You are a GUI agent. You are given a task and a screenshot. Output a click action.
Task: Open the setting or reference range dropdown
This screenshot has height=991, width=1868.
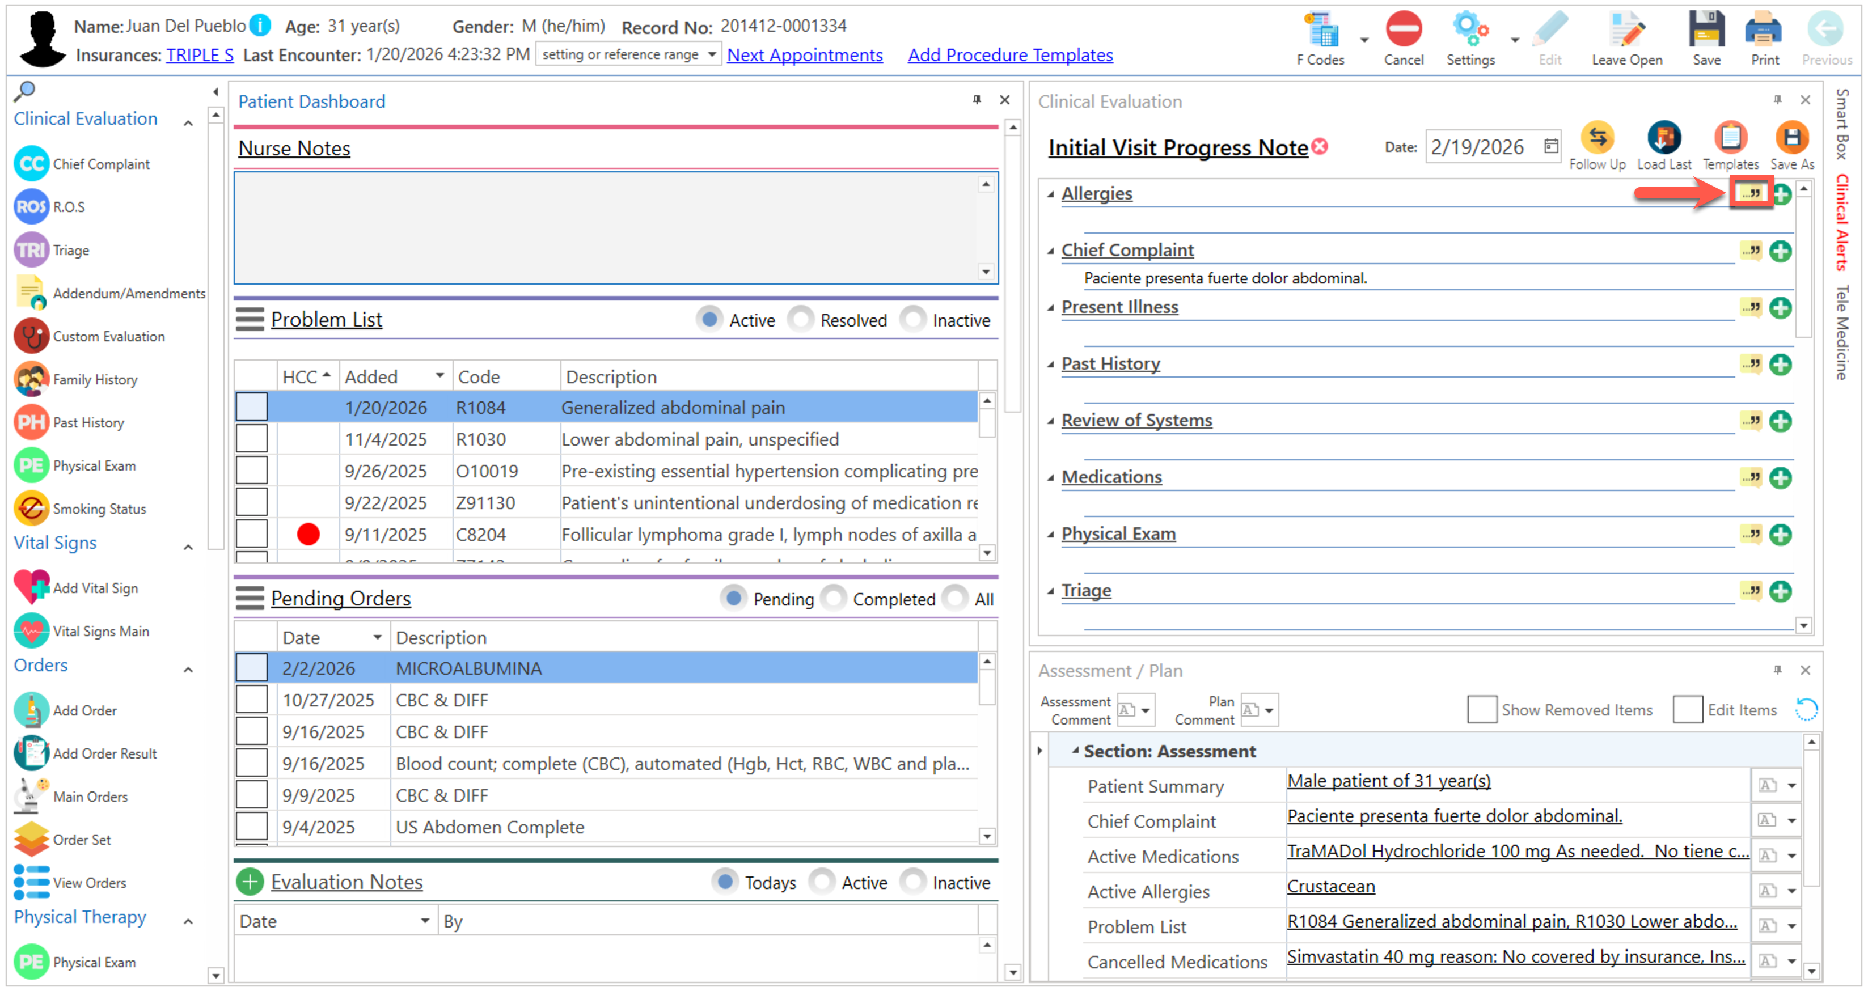[711, 54]
